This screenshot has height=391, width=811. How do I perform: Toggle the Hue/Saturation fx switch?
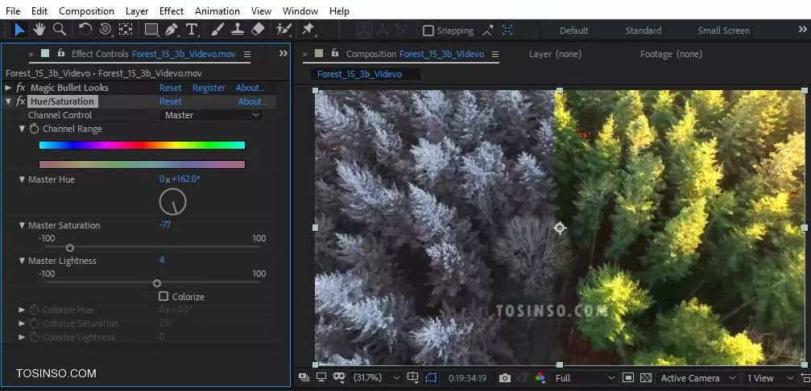point(21,101)
